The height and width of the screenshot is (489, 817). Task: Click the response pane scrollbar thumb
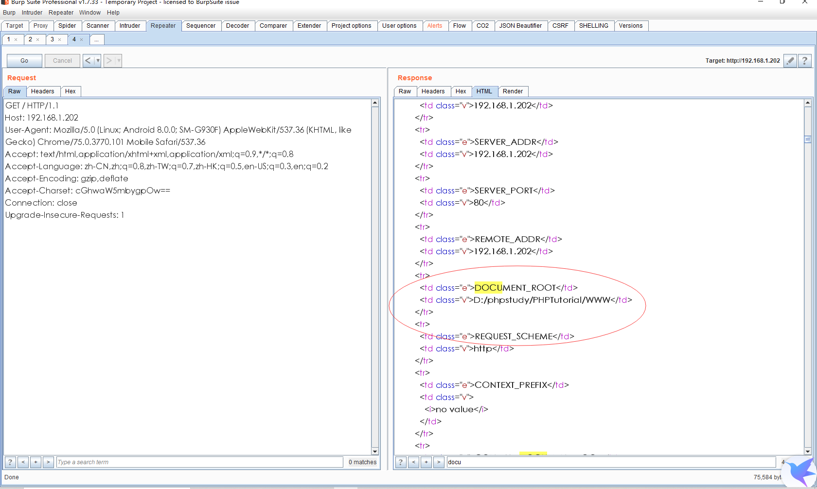pos(808,140)
